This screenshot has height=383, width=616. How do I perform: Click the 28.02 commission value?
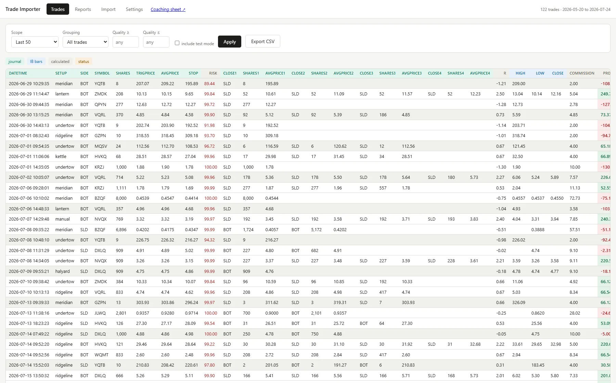[575, 313]
